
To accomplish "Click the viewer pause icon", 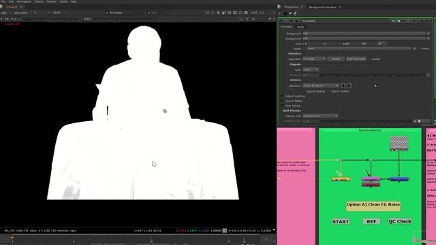I will pyautogui.click(x=246, y=13).
